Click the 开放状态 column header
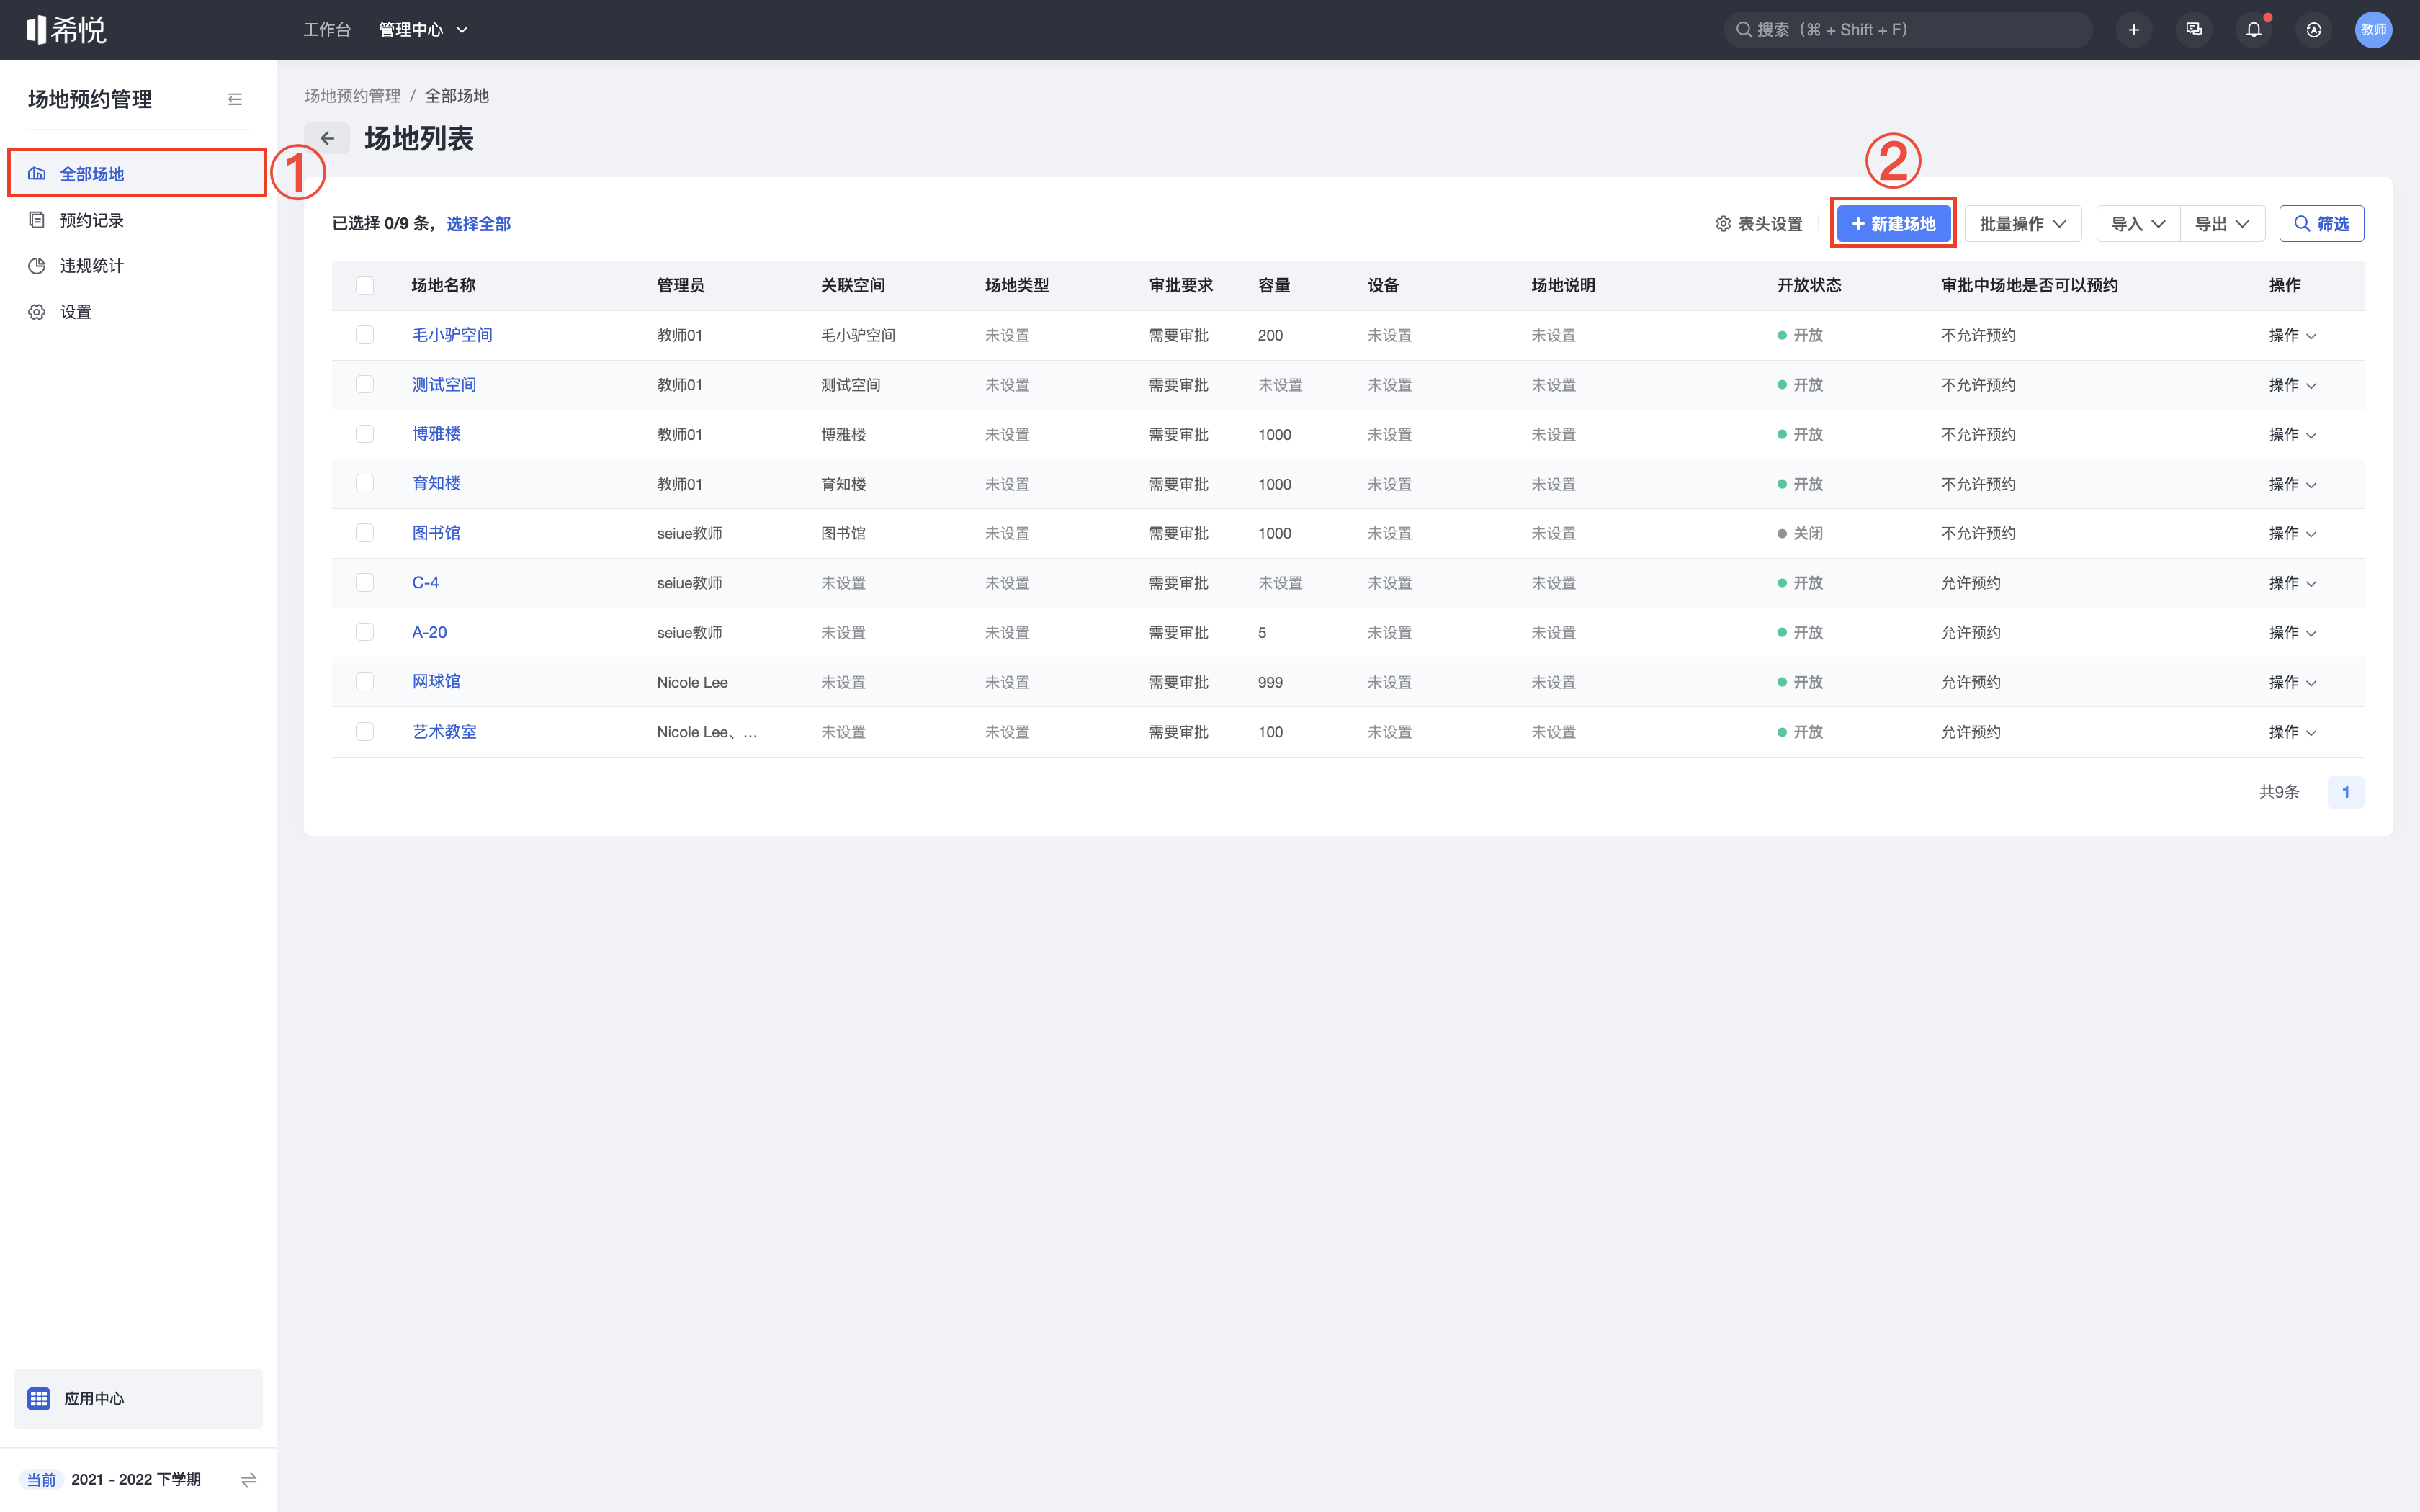 coord(1808,286)
